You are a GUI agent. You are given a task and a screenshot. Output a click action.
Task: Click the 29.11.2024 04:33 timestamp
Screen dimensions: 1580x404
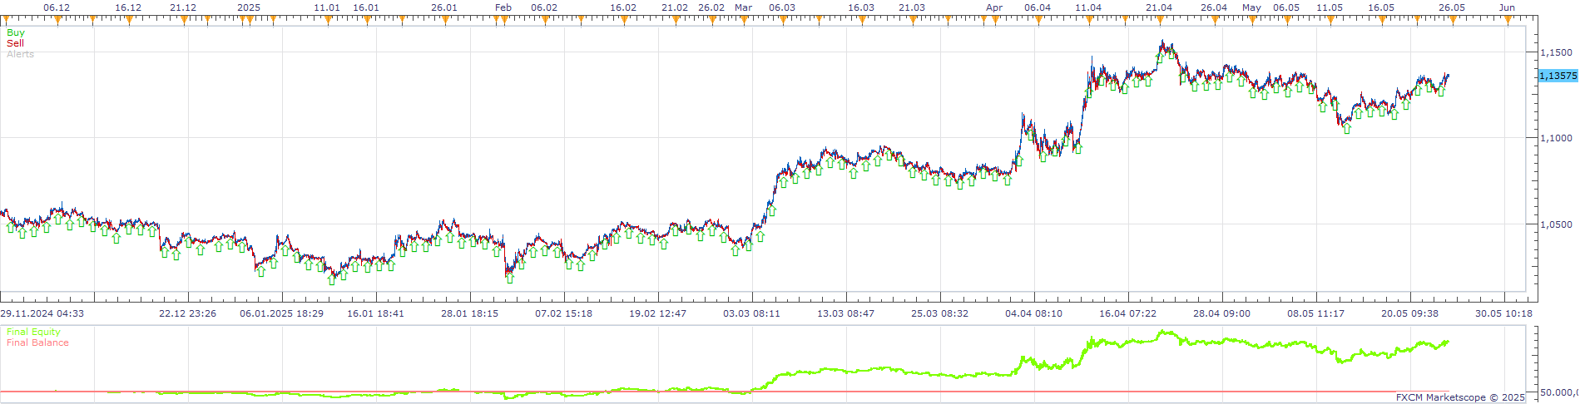(42, 313)
